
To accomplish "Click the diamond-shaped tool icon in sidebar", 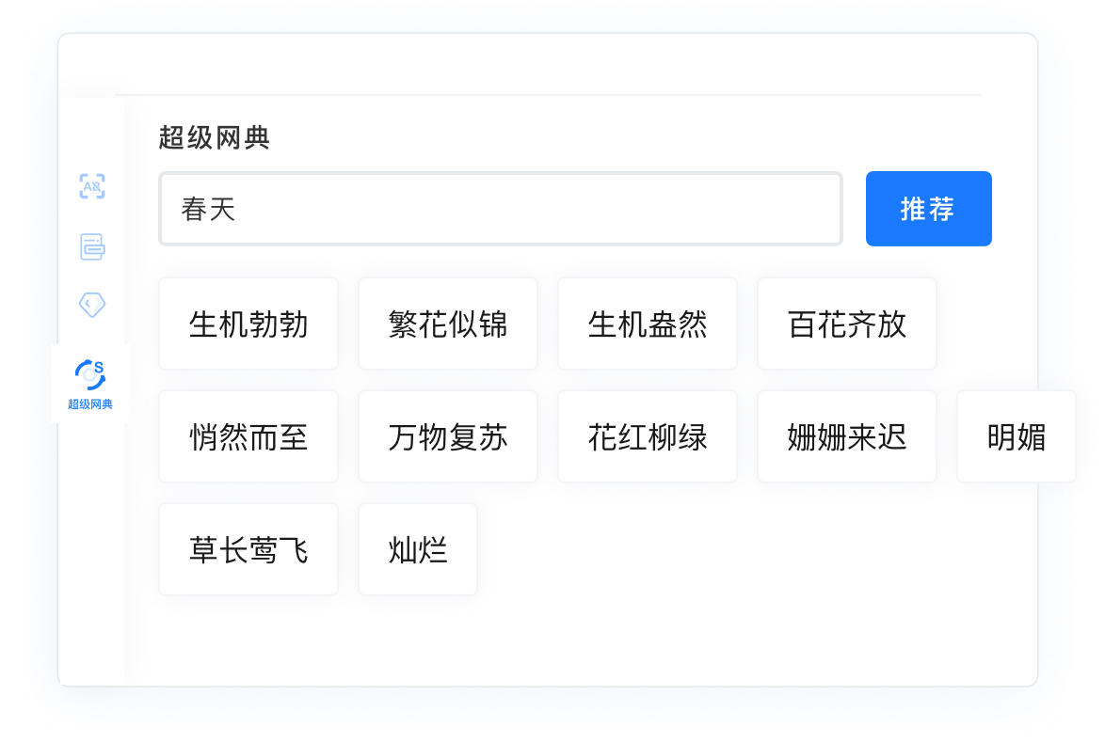I will (x=91, y=303).
